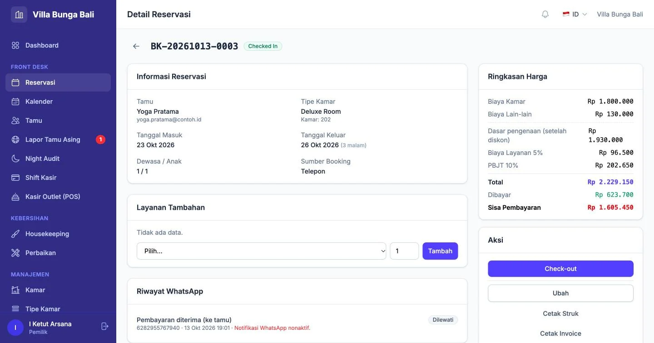Screen dimensions: 654x343
Task: Click the Kalender icon in sidebar
Action: (x=15, y=101)
